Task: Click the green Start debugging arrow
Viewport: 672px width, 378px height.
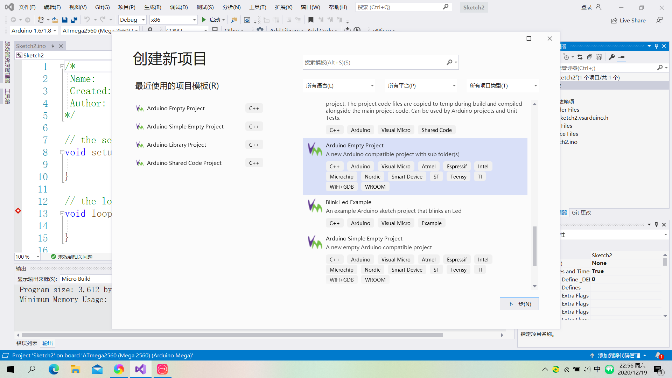Action: click(204, 20)
